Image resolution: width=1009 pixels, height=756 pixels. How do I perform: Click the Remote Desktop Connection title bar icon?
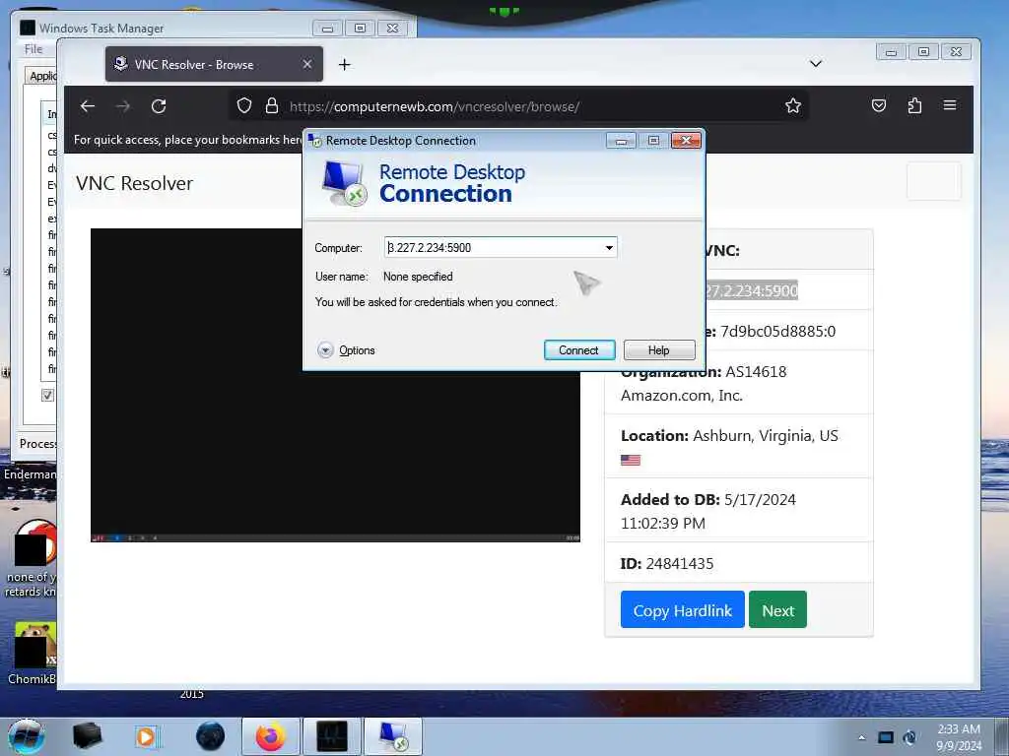pos(314,140)
